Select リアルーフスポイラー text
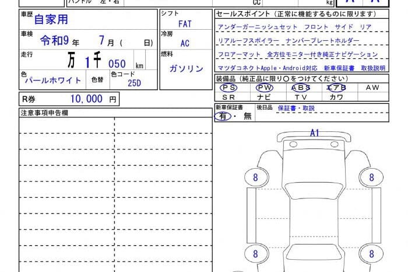This screenshot has width=408, height=272. pos(248,41)
